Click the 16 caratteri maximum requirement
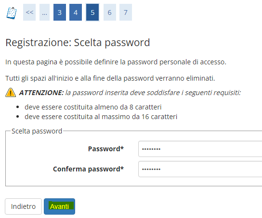The width and height of the screenshot is (262, 218). pos(101,117)
